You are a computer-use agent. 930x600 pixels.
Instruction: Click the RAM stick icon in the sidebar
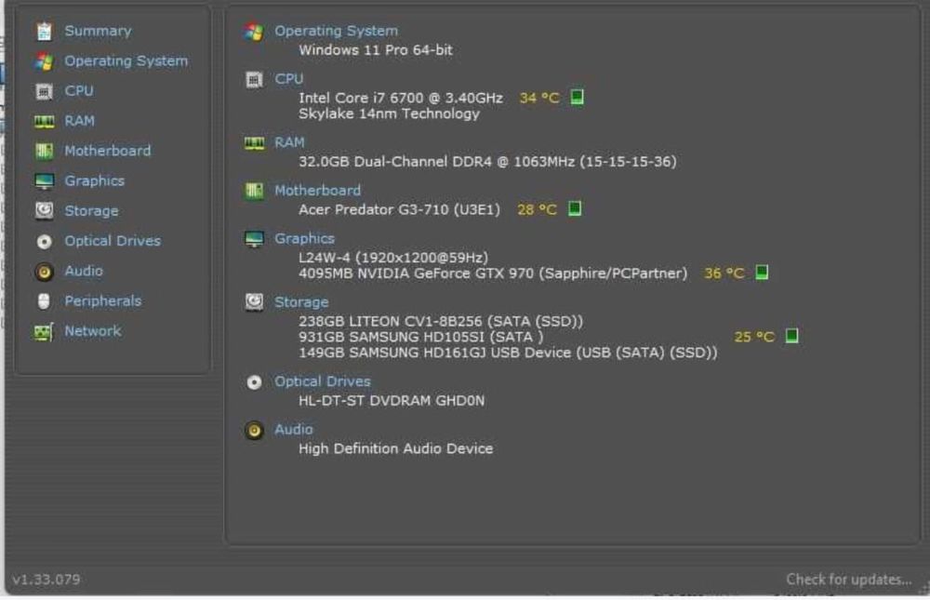[44, 122]
